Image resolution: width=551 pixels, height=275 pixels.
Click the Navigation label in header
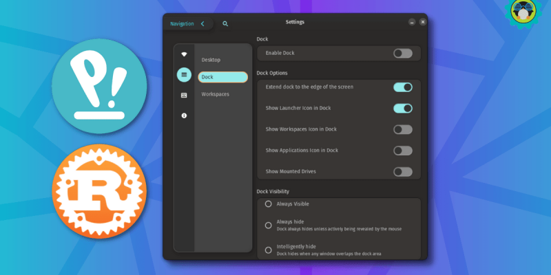182,24
